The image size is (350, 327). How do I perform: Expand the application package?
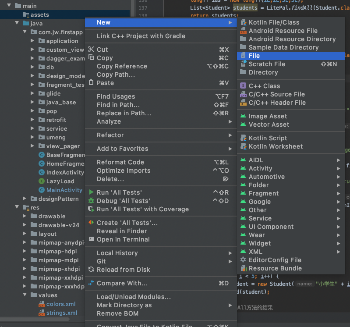[x=32, y=41]
